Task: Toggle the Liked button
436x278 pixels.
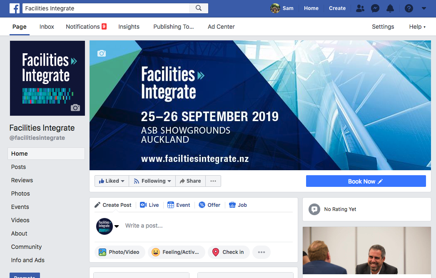Action: (x=112, y=181)
